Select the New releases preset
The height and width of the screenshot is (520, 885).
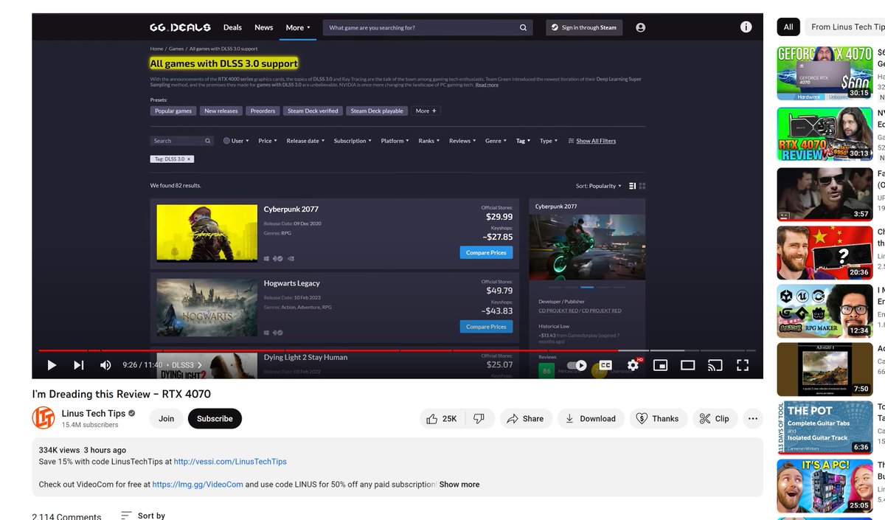221,111
